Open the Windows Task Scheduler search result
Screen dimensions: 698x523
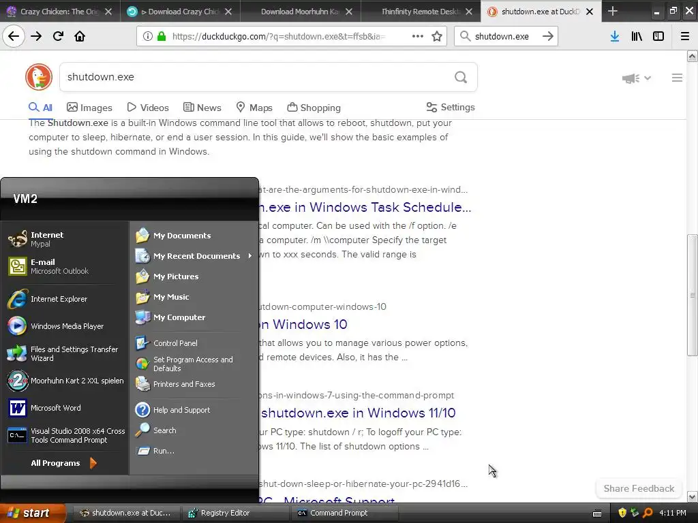(365, 207)
